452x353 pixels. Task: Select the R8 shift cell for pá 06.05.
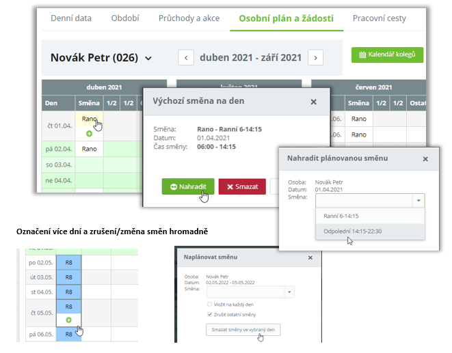pyautogui.click(x=68, y=335)
